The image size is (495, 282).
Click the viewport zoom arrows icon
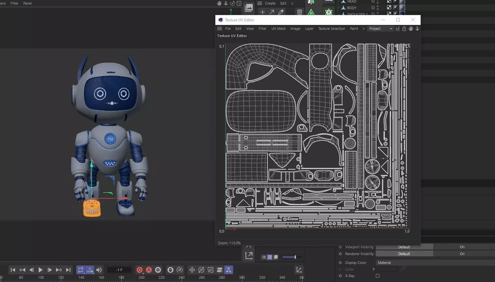(226, 3)
